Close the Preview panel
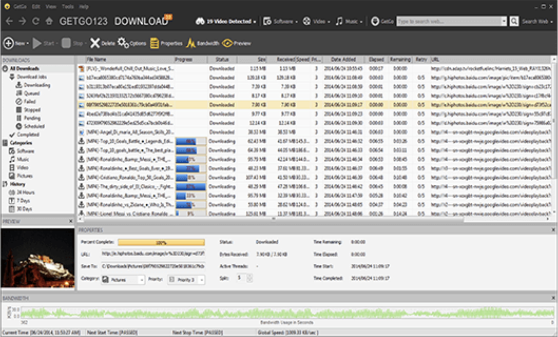This screenshot has height=337, width=558. tap(71, 221)
